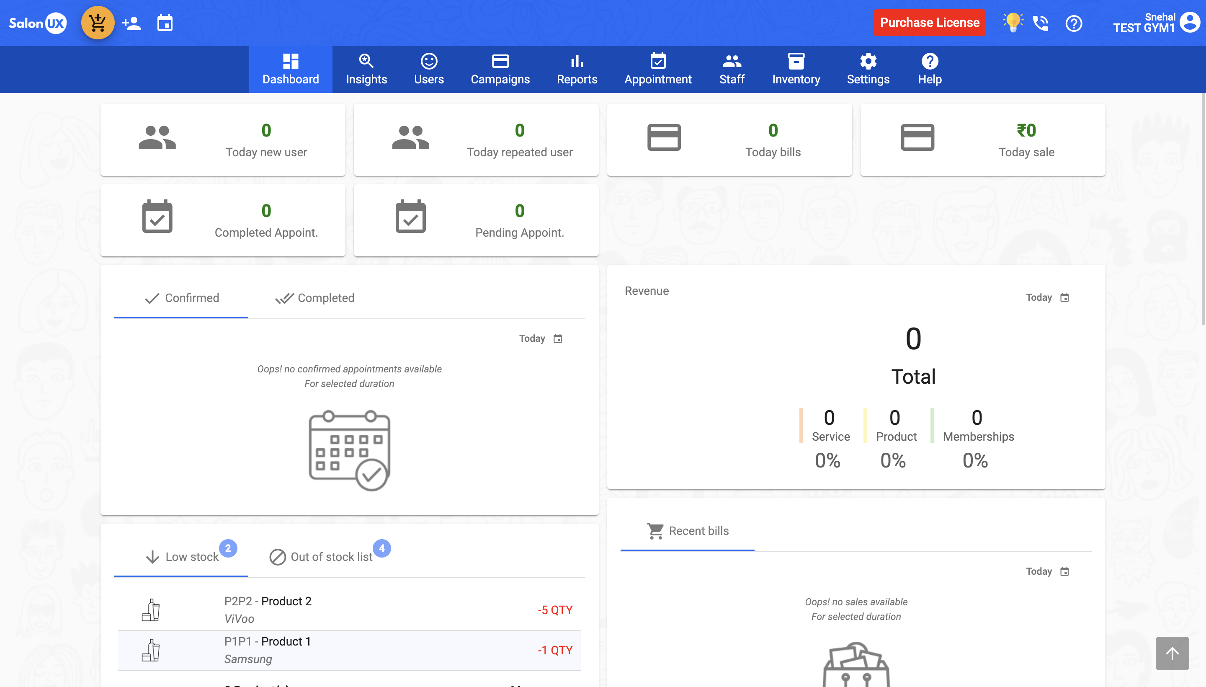Select the Product 2 ViVoo low stock item
The width and height of the screenshot is (1206, 687).
point(349,610)
